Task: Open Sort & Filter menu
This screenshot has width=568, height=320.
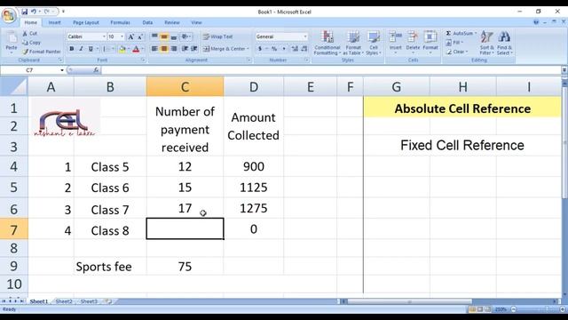Action: click(486, 43)
